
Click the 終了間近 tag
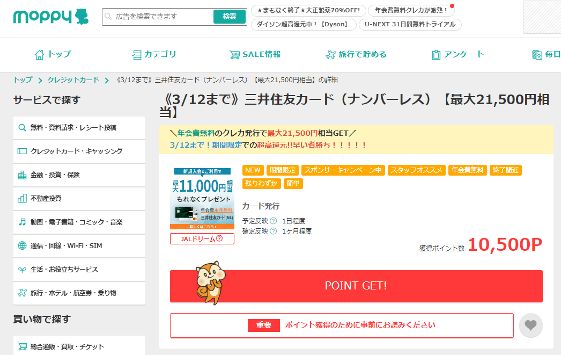(506, 170)
